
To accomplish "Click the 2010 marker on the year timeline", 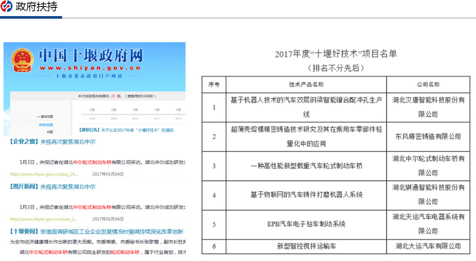I will [x=135, y=118].
